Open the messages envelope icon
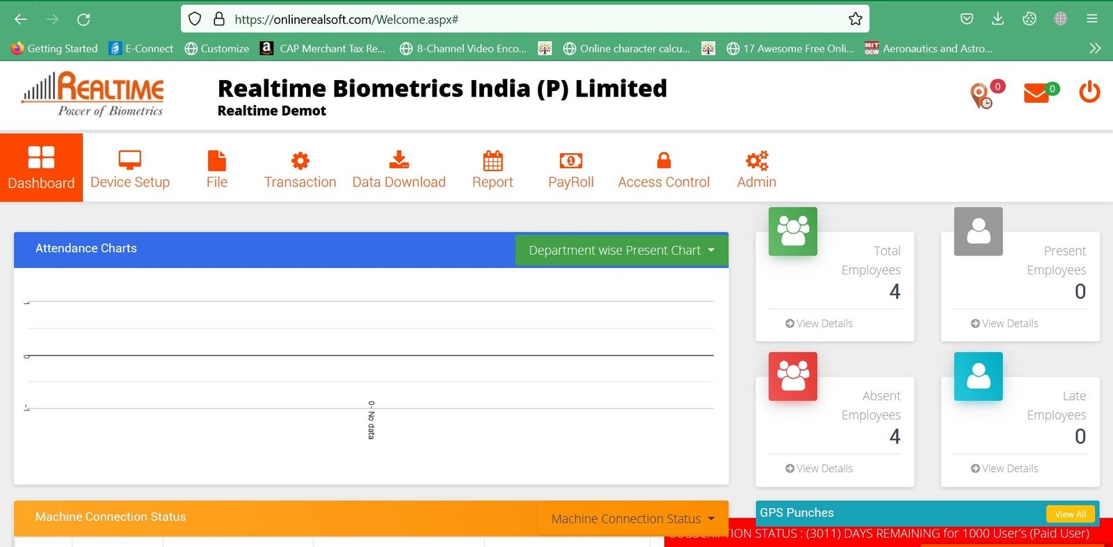Screen dimensions: 1113x547 tap(1038, 93)
